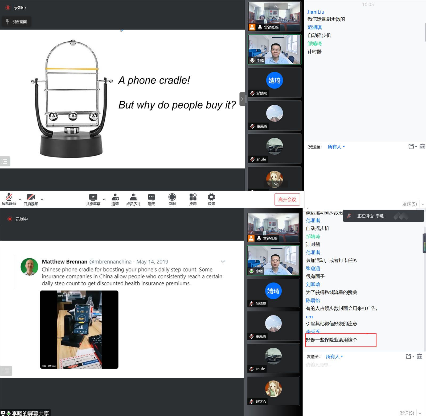The width and height of the screenshot is (426, 416).
Task: Expand share options arrow beside 共享屏幕
Action: [104, 199]
